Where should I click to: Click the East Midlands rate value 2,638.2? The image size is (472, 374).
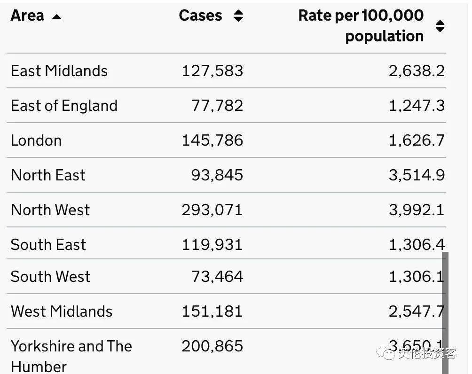416,71
